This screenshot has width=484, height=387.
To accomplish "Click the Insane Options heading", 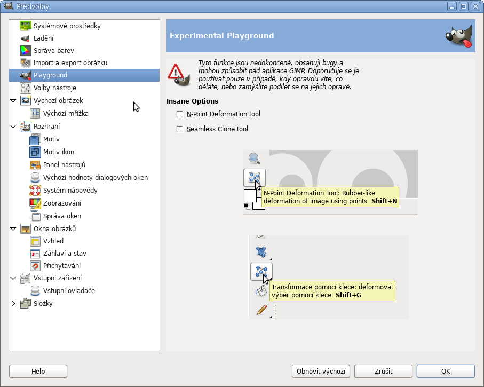I will 192,101.
